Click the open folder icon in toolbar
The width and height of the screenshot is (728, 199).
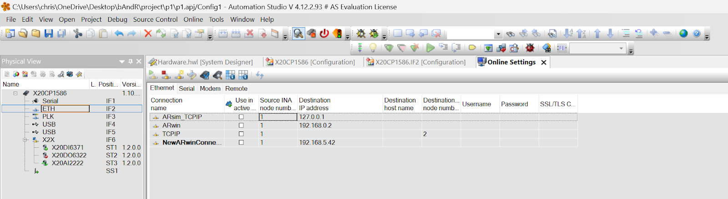point(23,34)
